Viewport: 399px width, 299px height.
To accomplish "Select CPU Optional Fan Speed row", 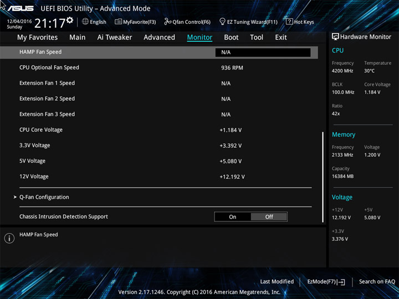I will tap(159, 68).
